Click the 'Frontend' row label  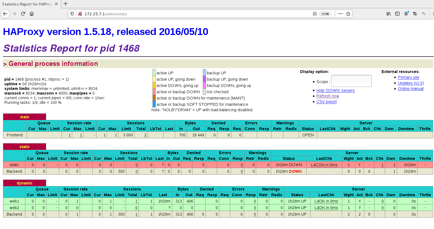pyautogui.click(x=15, y=135)
